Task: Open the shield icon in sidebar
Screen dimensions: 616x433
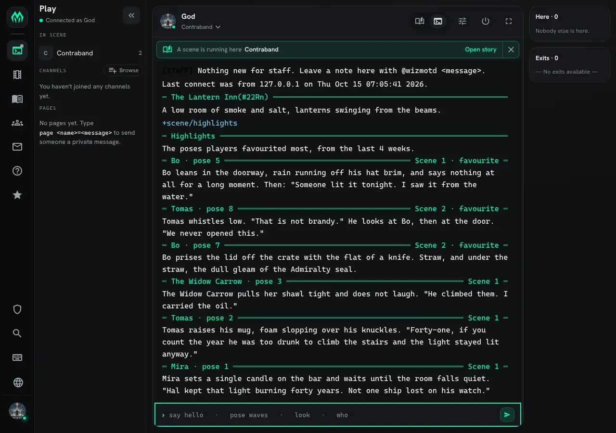Action: click(17, 309)
